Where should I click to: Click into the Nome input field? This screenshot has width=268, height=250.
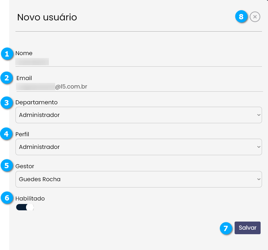tap(139, 62)
